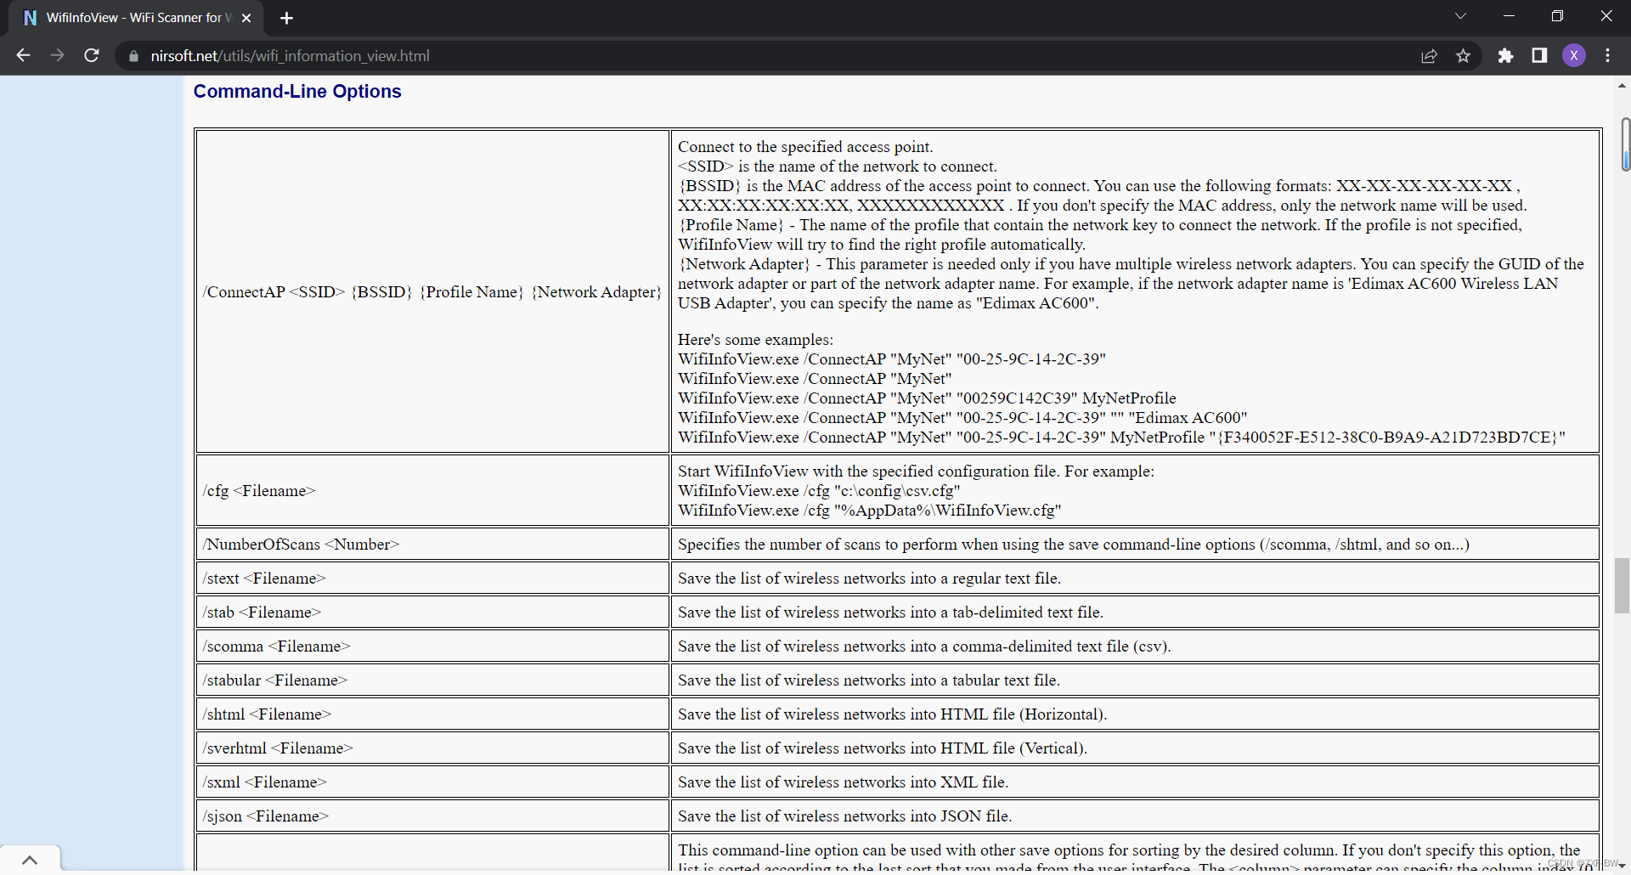The width and height of the screenshot is (1631, 875).
Task: Click the tabular text file description
Action: (869, 680)
